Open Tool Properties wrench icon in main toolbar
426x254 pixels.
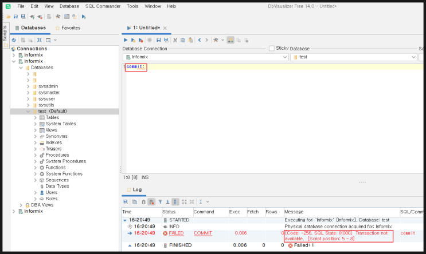58,17
